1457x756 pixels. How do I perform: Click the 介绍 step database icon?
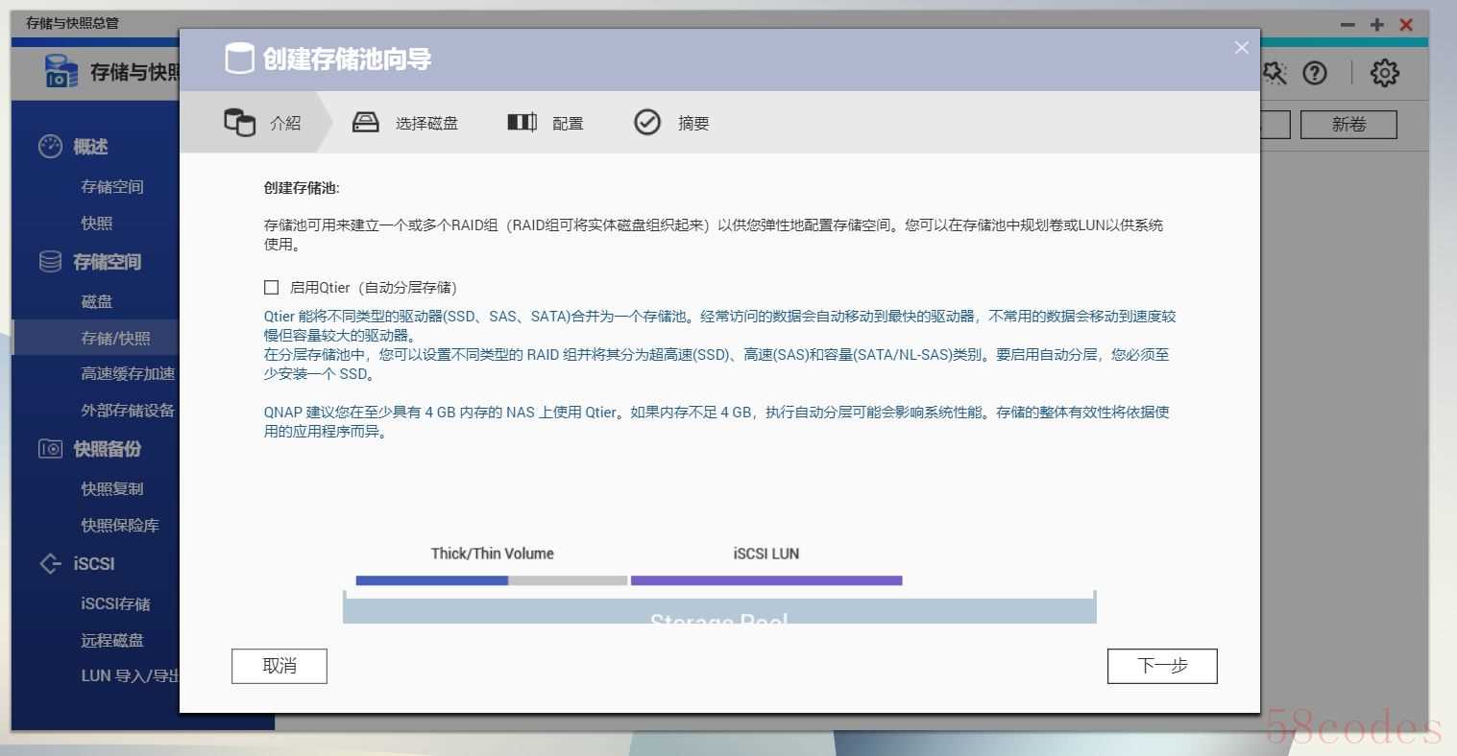pos(239,123)
